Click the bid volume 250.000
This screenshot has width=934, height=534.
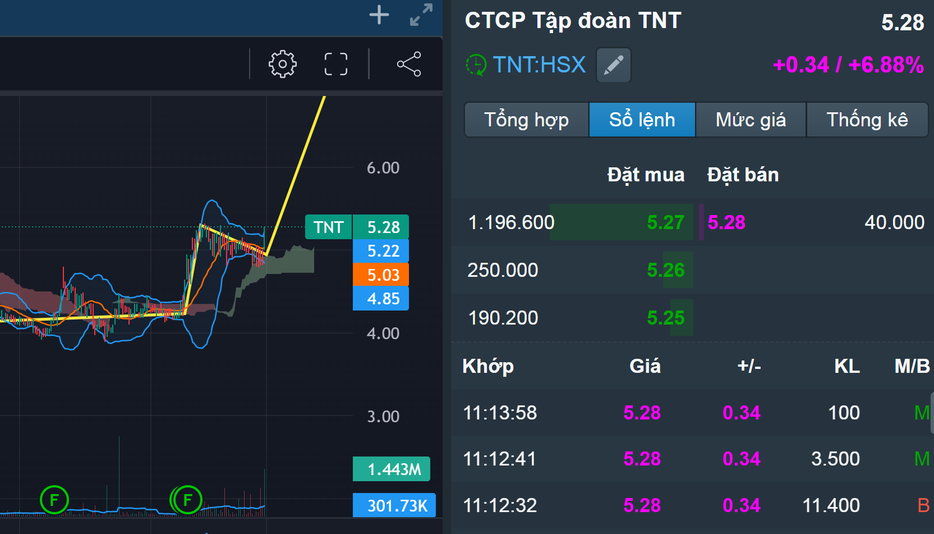(503, 270)
